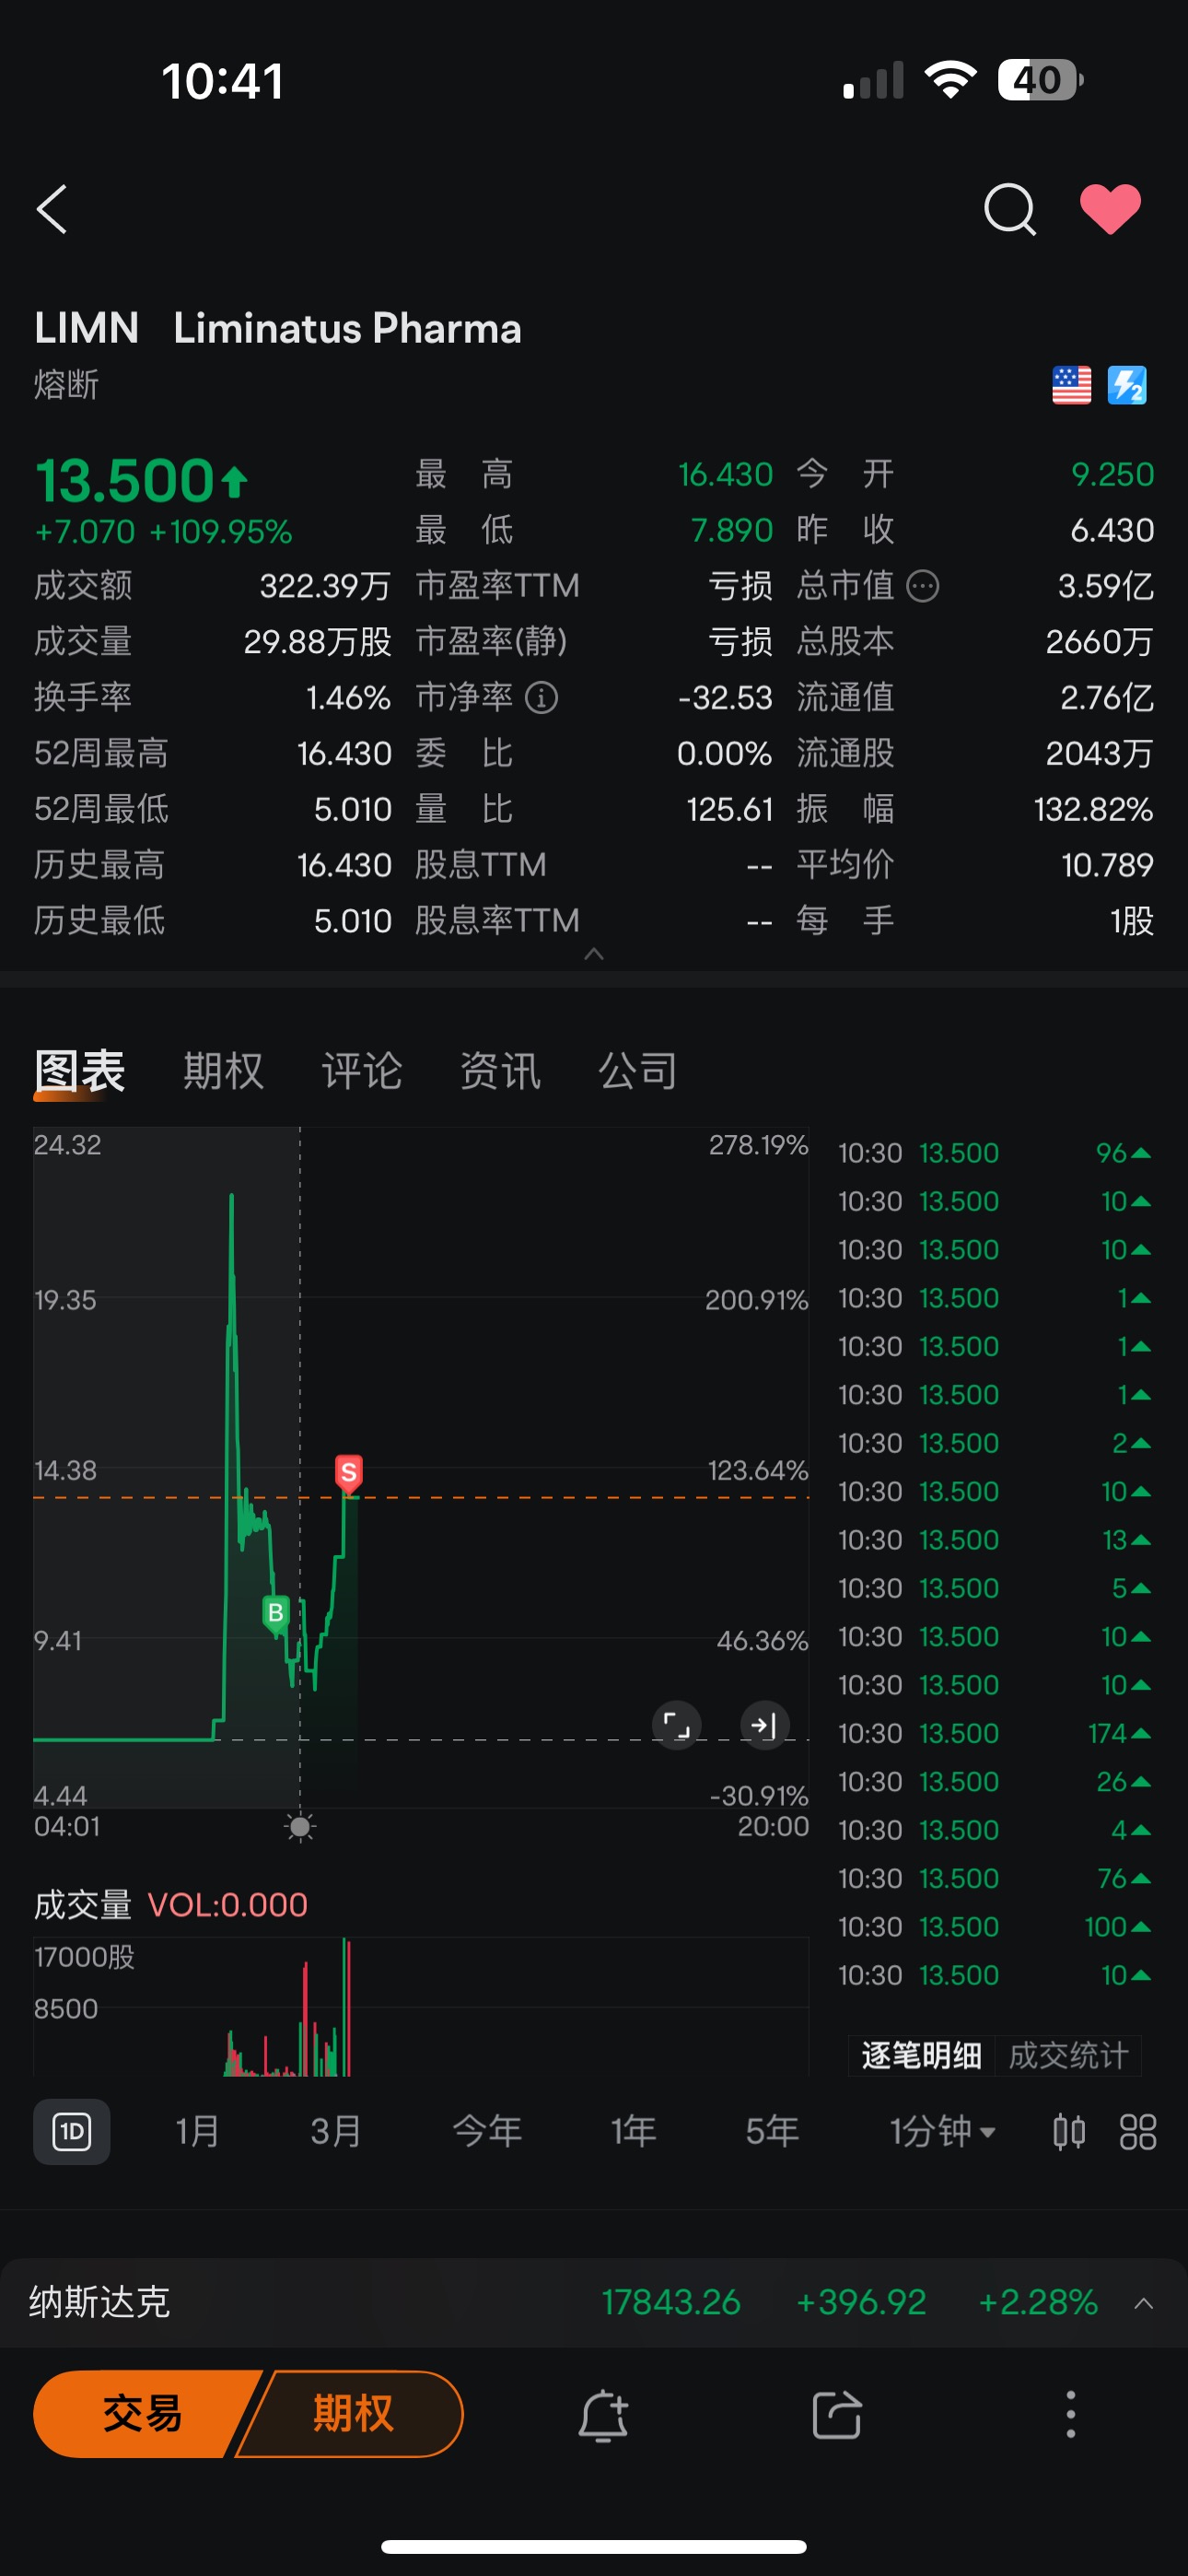Tap the share icon
Image resolution: width=1188 pixels, height=2576 pixels.
[837, 2415]
